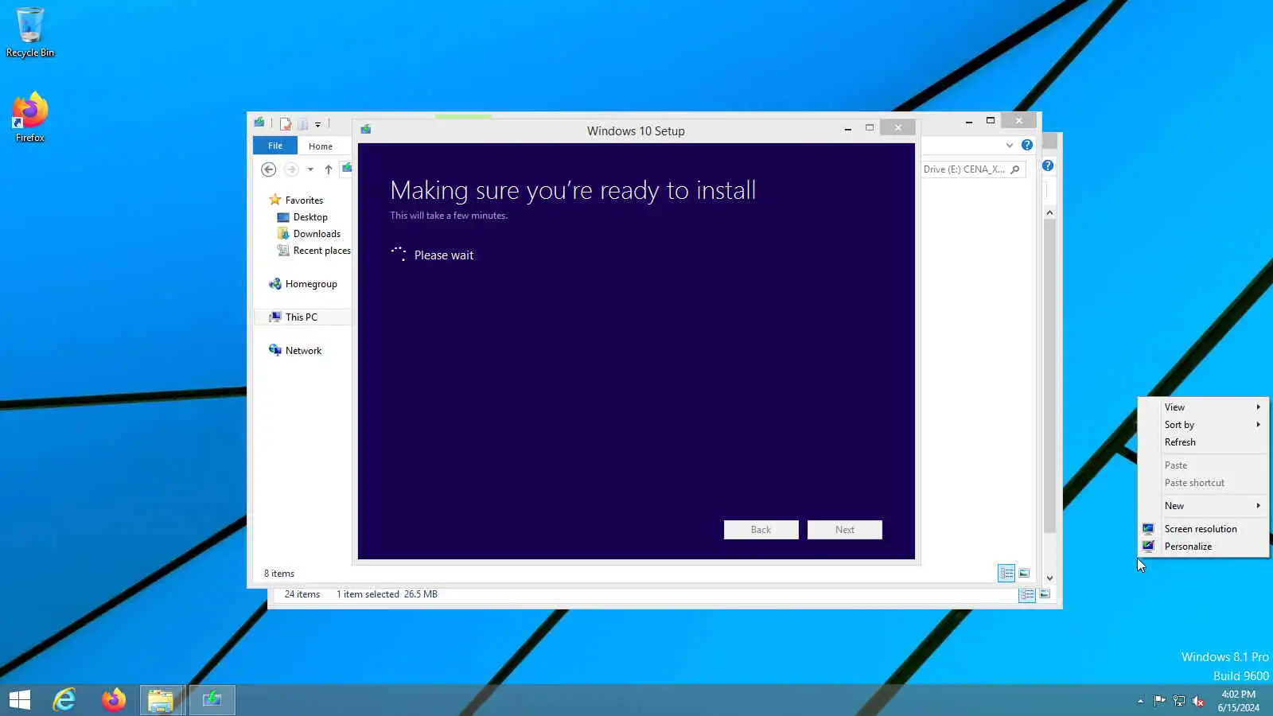Expand the Explorer ribbon chevron
This screenshot has height=716, width=1273.
(x=1010, y=145)
